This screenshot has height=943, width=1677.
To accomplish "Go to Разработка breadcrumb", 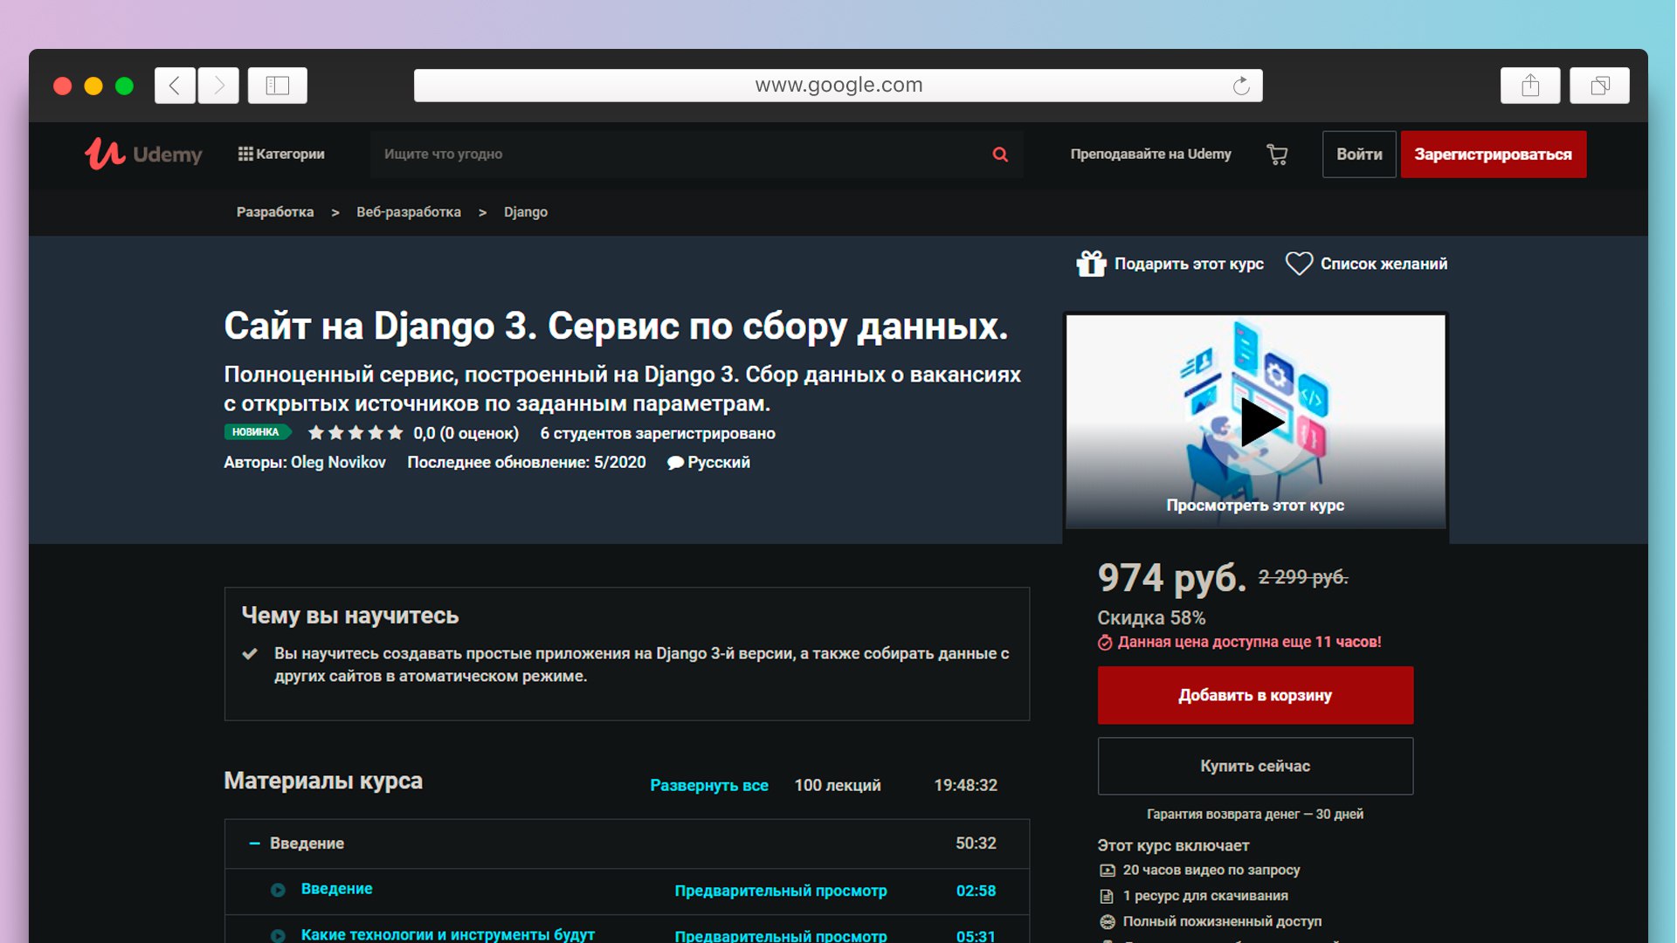I will tap(275, 212).
